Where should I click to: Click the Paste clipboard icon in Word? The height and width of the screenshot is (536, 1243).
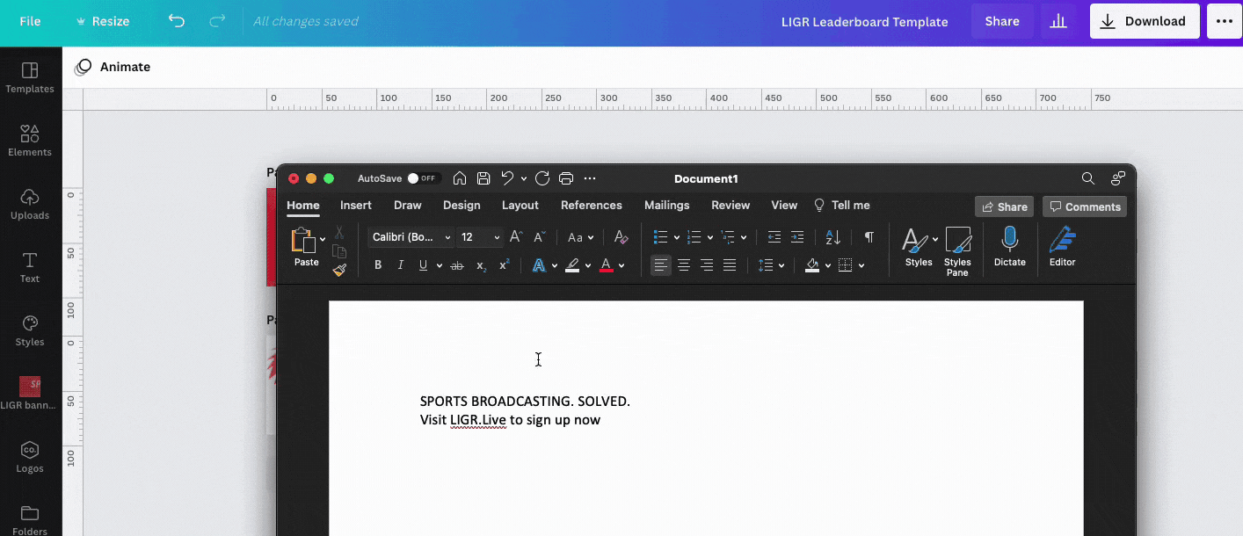304,240
